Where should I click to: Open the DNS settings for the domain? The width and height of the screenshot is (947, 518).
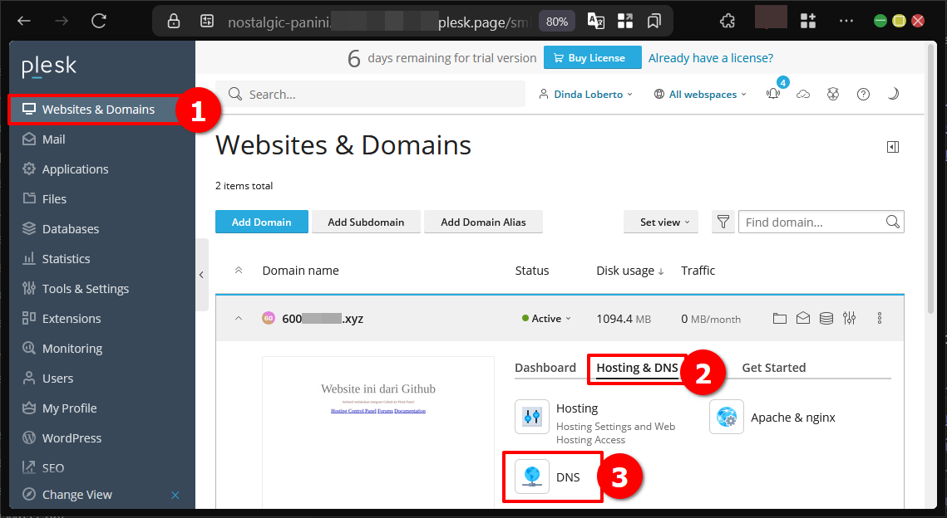pos(552,477)
